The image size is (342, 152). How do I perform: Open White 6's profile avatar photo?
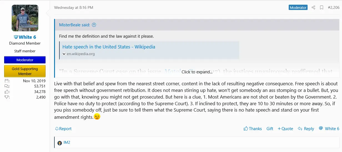25,18
